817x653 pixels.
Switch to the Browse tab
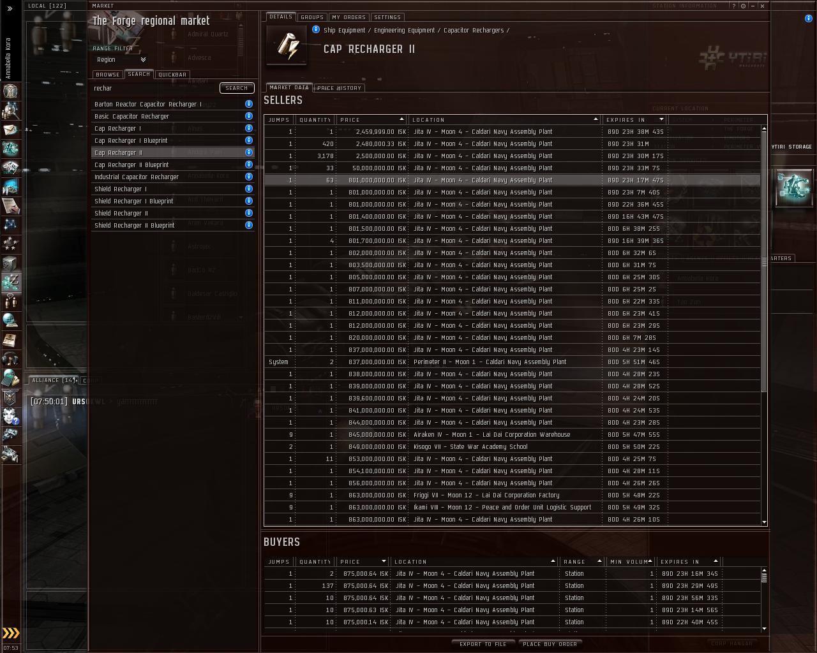pos(108,75)
